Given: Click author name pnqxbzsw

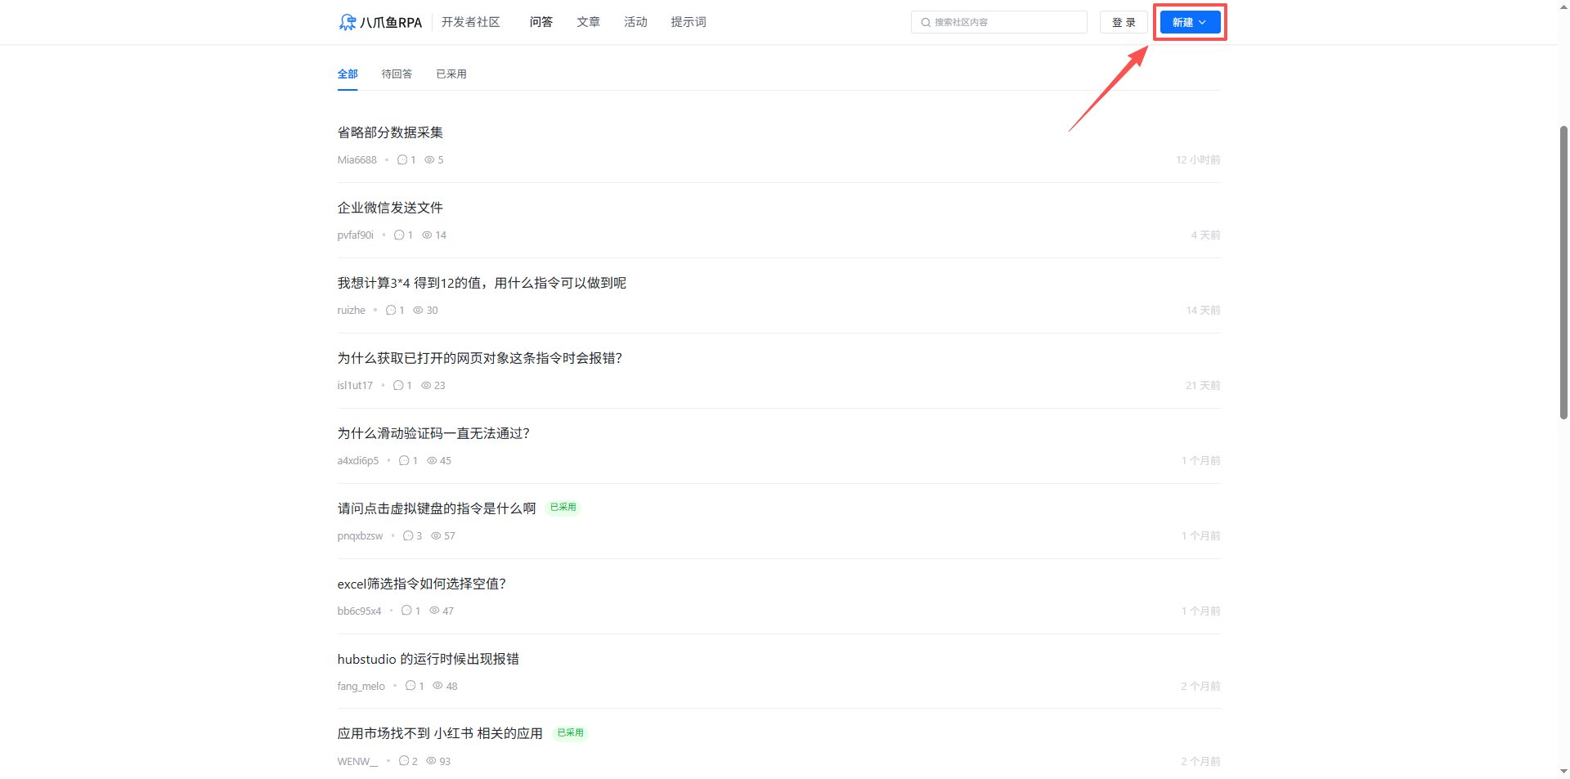Looking at the screenshot, I should point(360,535).
